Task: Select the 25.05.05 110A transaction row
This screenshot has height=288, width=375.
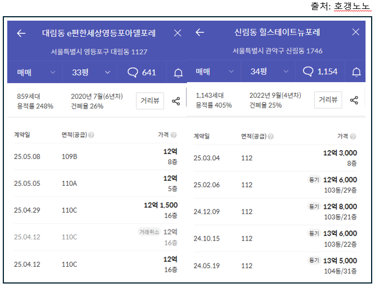Action: point(95,184)
